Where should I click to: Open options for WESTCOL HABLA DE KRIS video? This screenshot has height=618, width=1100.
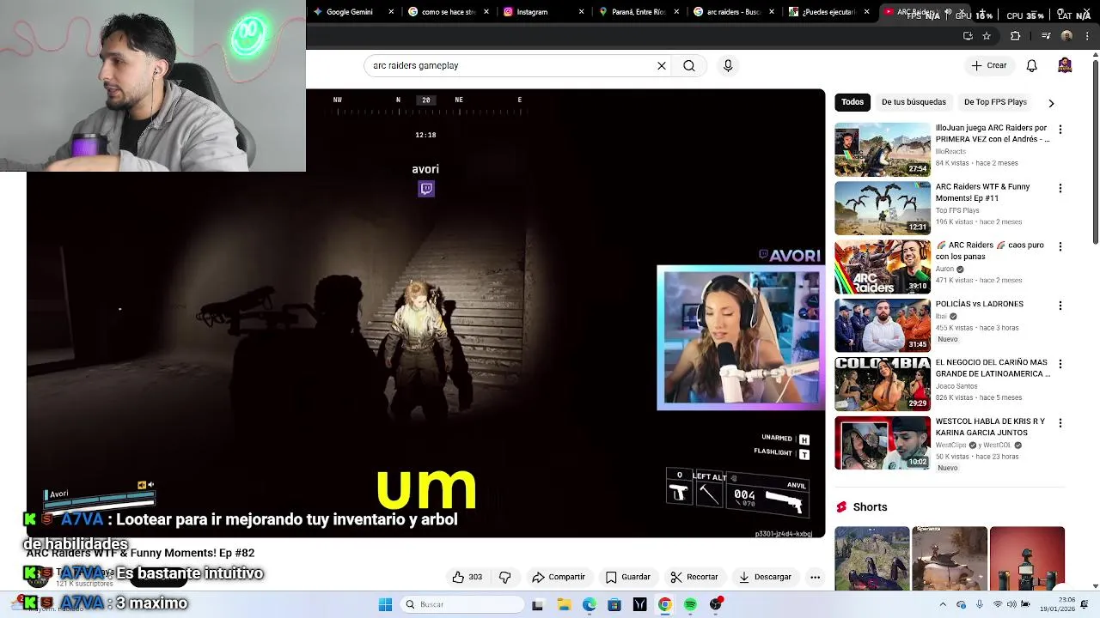[x=1060, y=423]
